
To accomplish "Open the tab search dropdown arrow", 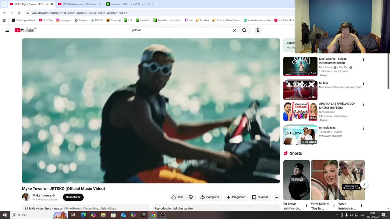I will click(x=4, y=4).
